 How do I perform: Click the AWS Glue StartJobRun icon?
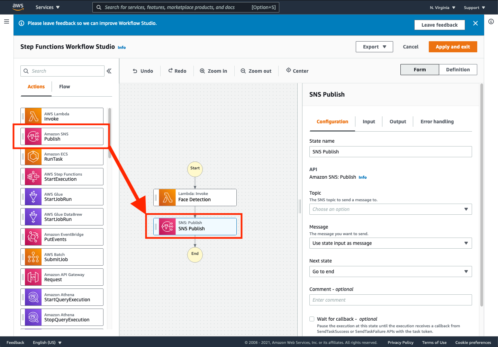coord(33,197)
